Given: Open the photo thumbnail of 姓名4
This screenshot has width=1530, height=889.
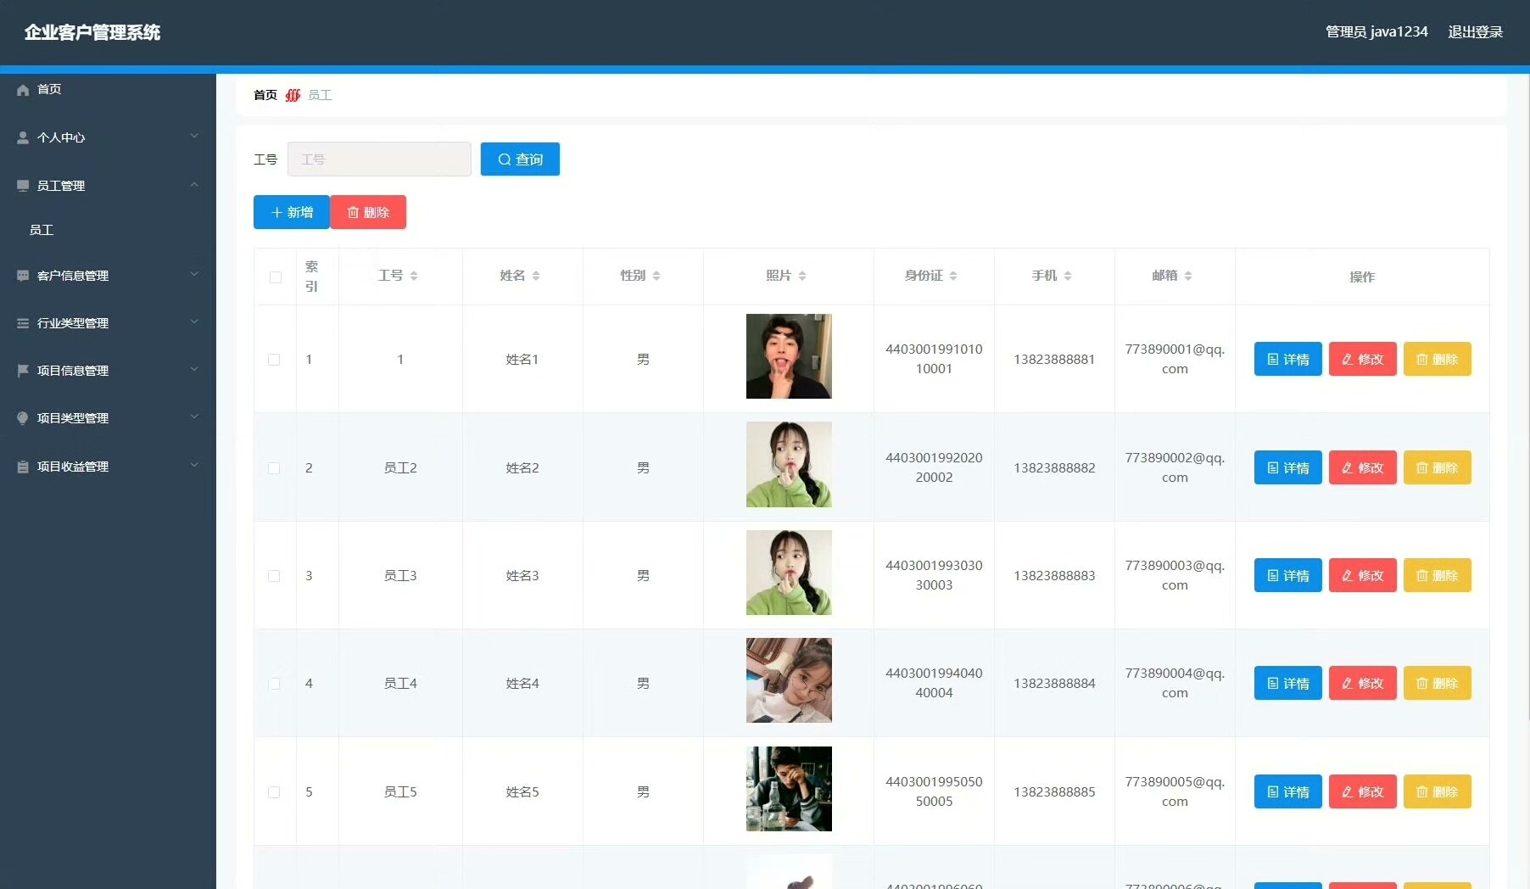Looking at the screenshot, I should tap(789, 680).
